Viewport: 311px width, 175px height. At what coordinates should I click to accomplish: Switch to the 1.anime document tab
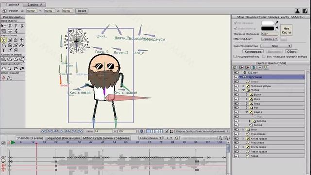click(12, 4)
